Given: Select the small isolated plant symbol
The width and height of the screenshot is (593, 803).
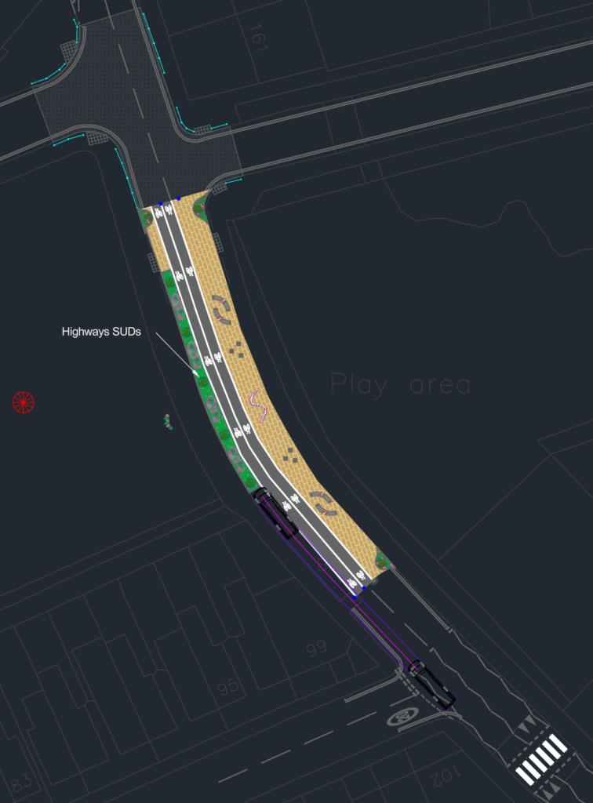Looking at the screenshot, I should click(167, 421).
